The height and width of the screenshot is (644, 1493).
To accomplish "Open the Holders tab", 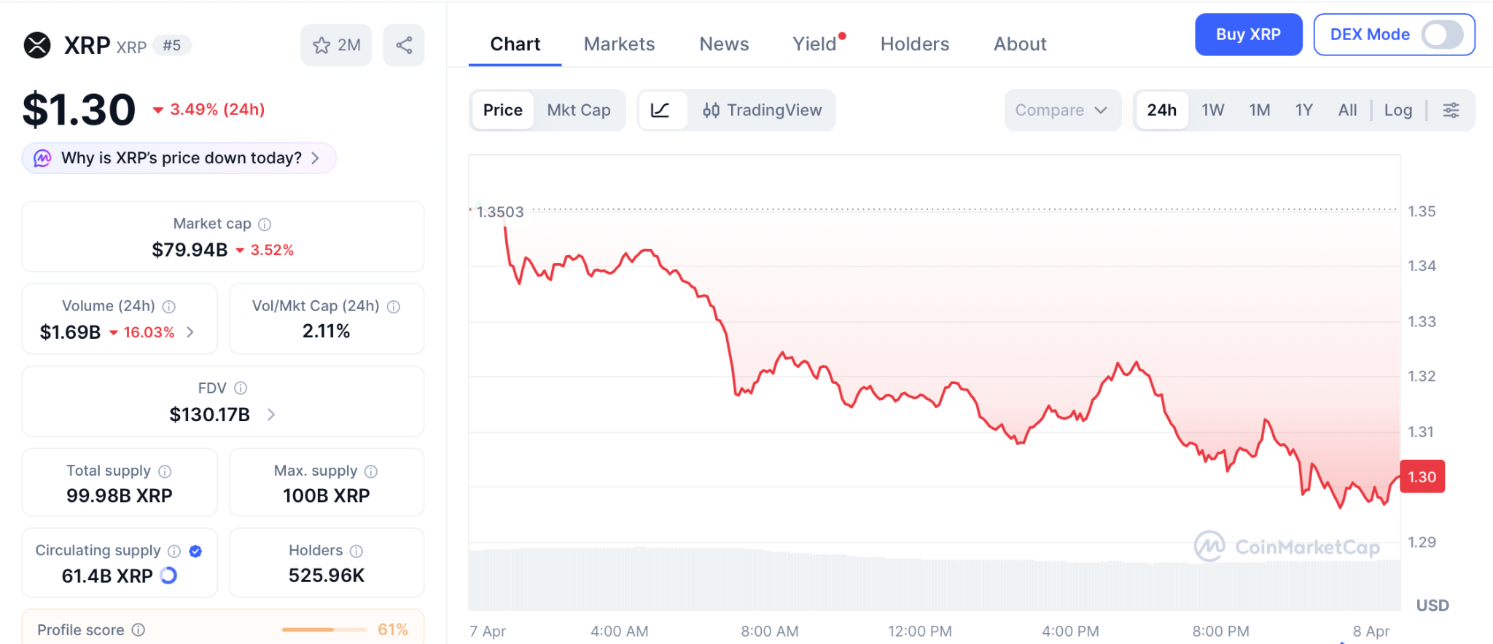I will [914, 44].
